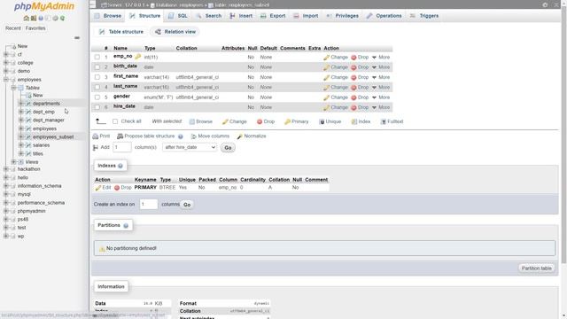Viewport: 567px width, 319px height.
Task: Select the birth_date row checkbox
Action: [x=97, y=67]
